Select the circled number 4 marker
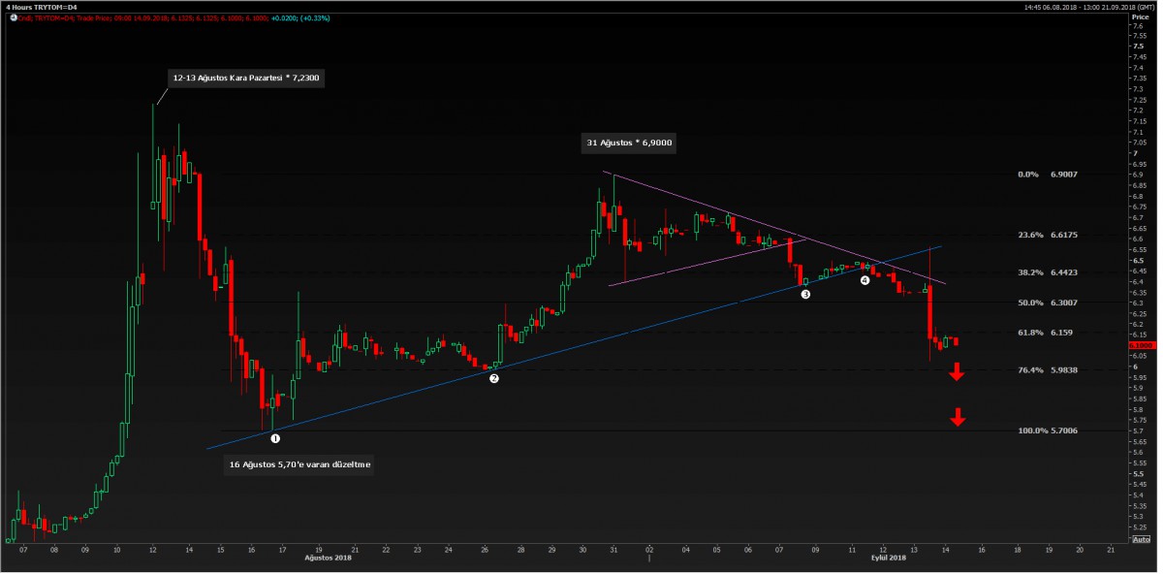Screen dimensions: 1163x574 click(864, 280)
